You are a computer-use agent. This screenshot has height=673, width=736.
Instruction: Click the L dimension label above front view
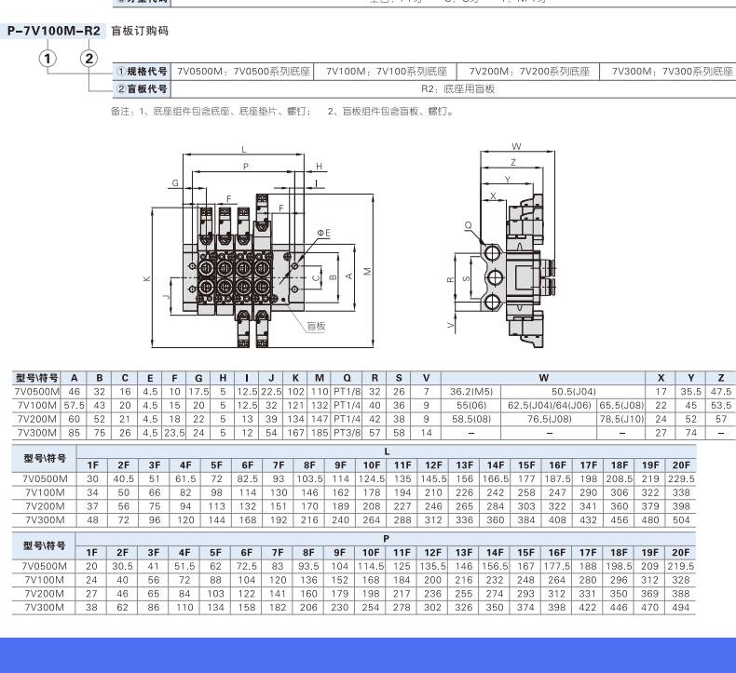(243, 149)
